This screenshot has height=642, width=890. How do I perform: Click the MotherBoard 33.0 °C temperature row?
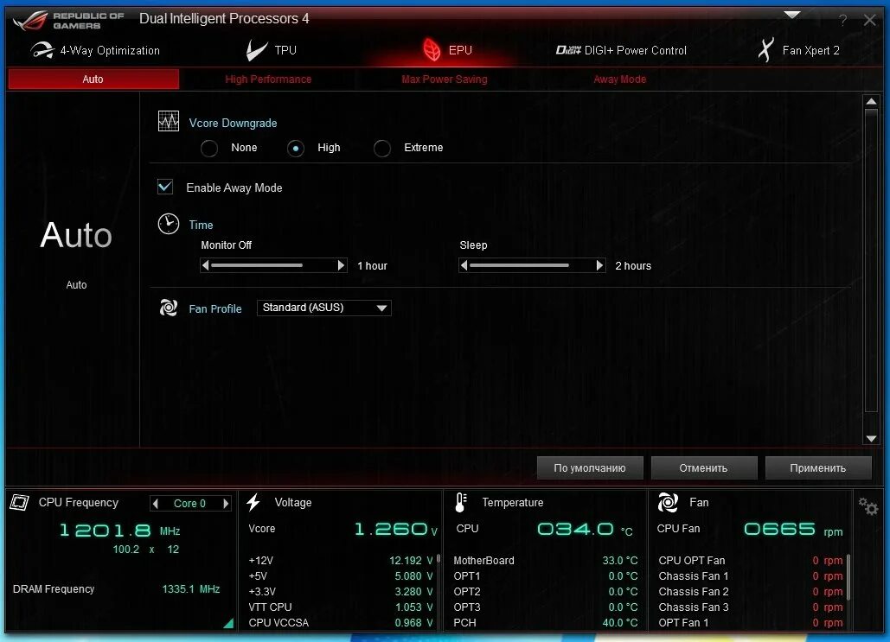(x=546, y=560)
